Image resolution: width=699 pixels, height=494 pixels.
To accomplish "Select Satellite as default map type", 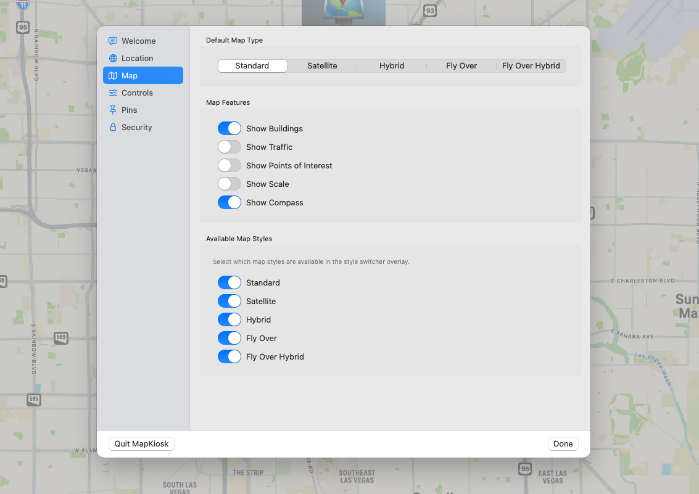I will coord(322,66).
